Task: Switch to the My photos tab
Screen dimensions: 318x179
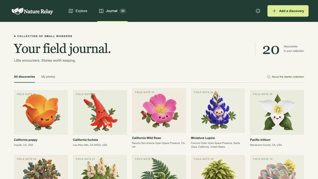Action: click(x=48, y=77)
